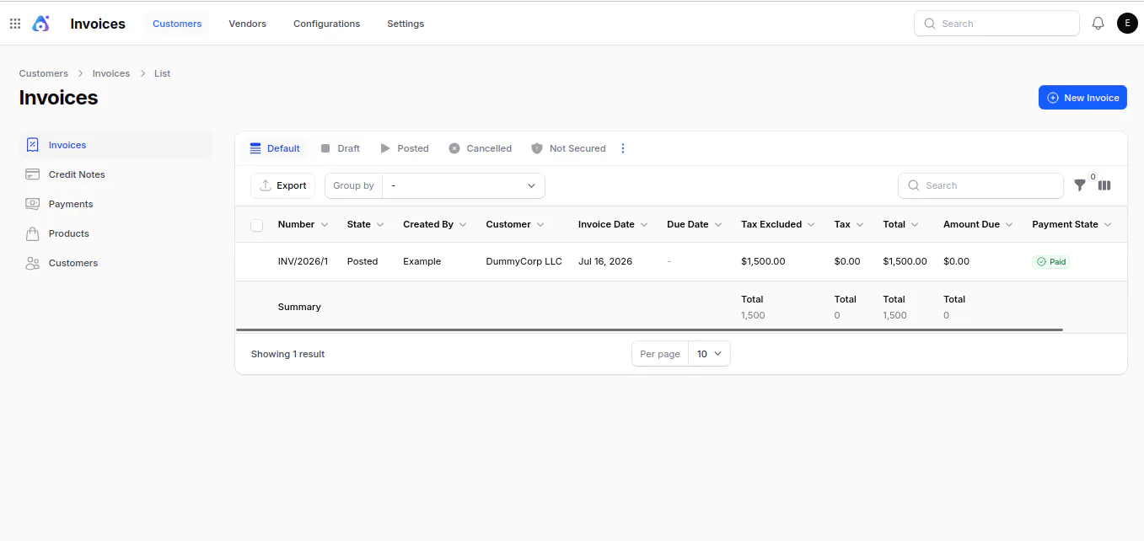Focus the global Search field
Viewport: 1144px width, 541px height.
coord(996,24)
